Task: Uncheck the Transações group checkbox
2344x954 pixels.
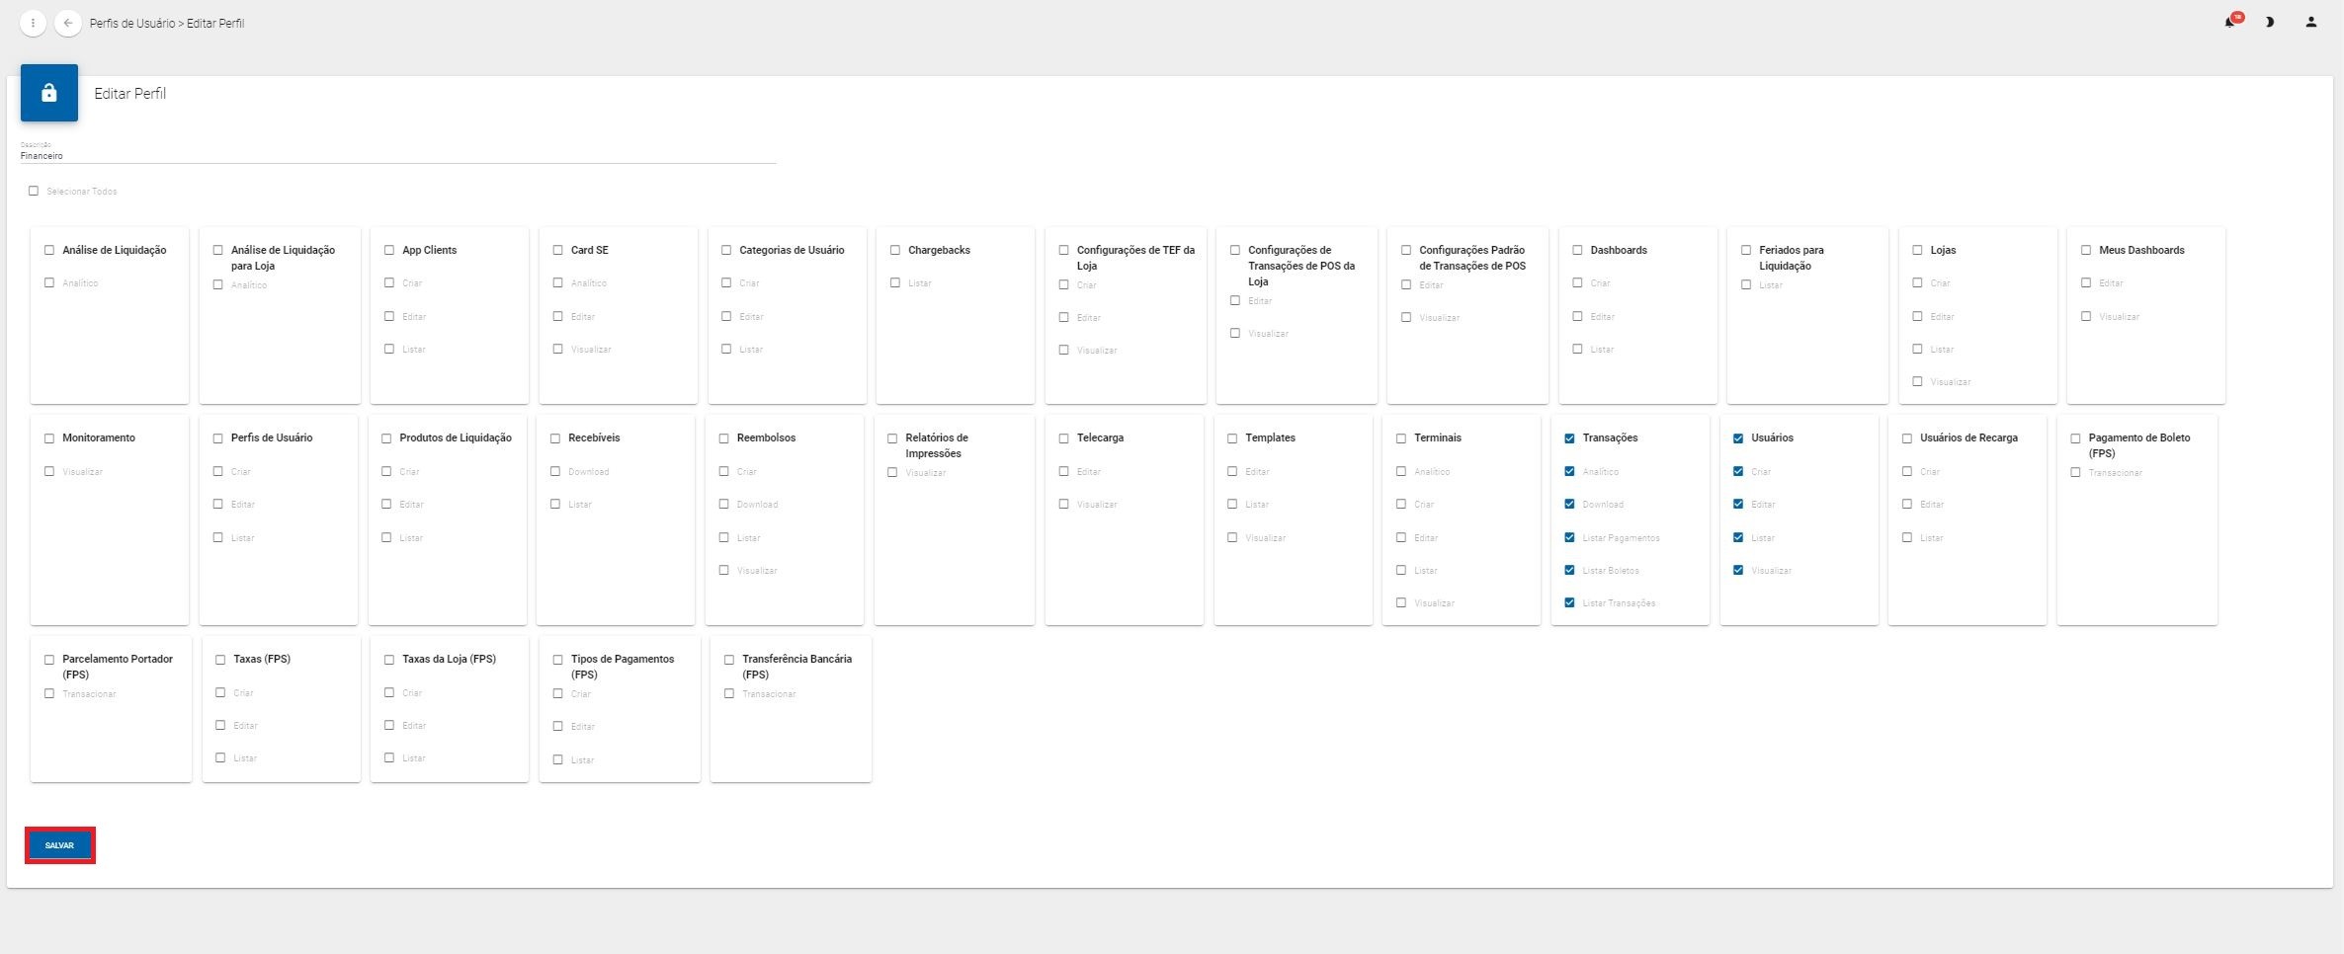Action: point(1569,438)
